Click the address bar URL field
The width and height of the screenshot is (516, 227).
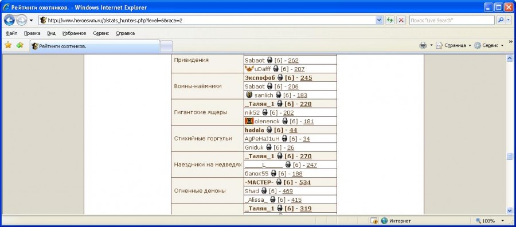[210, 21]
